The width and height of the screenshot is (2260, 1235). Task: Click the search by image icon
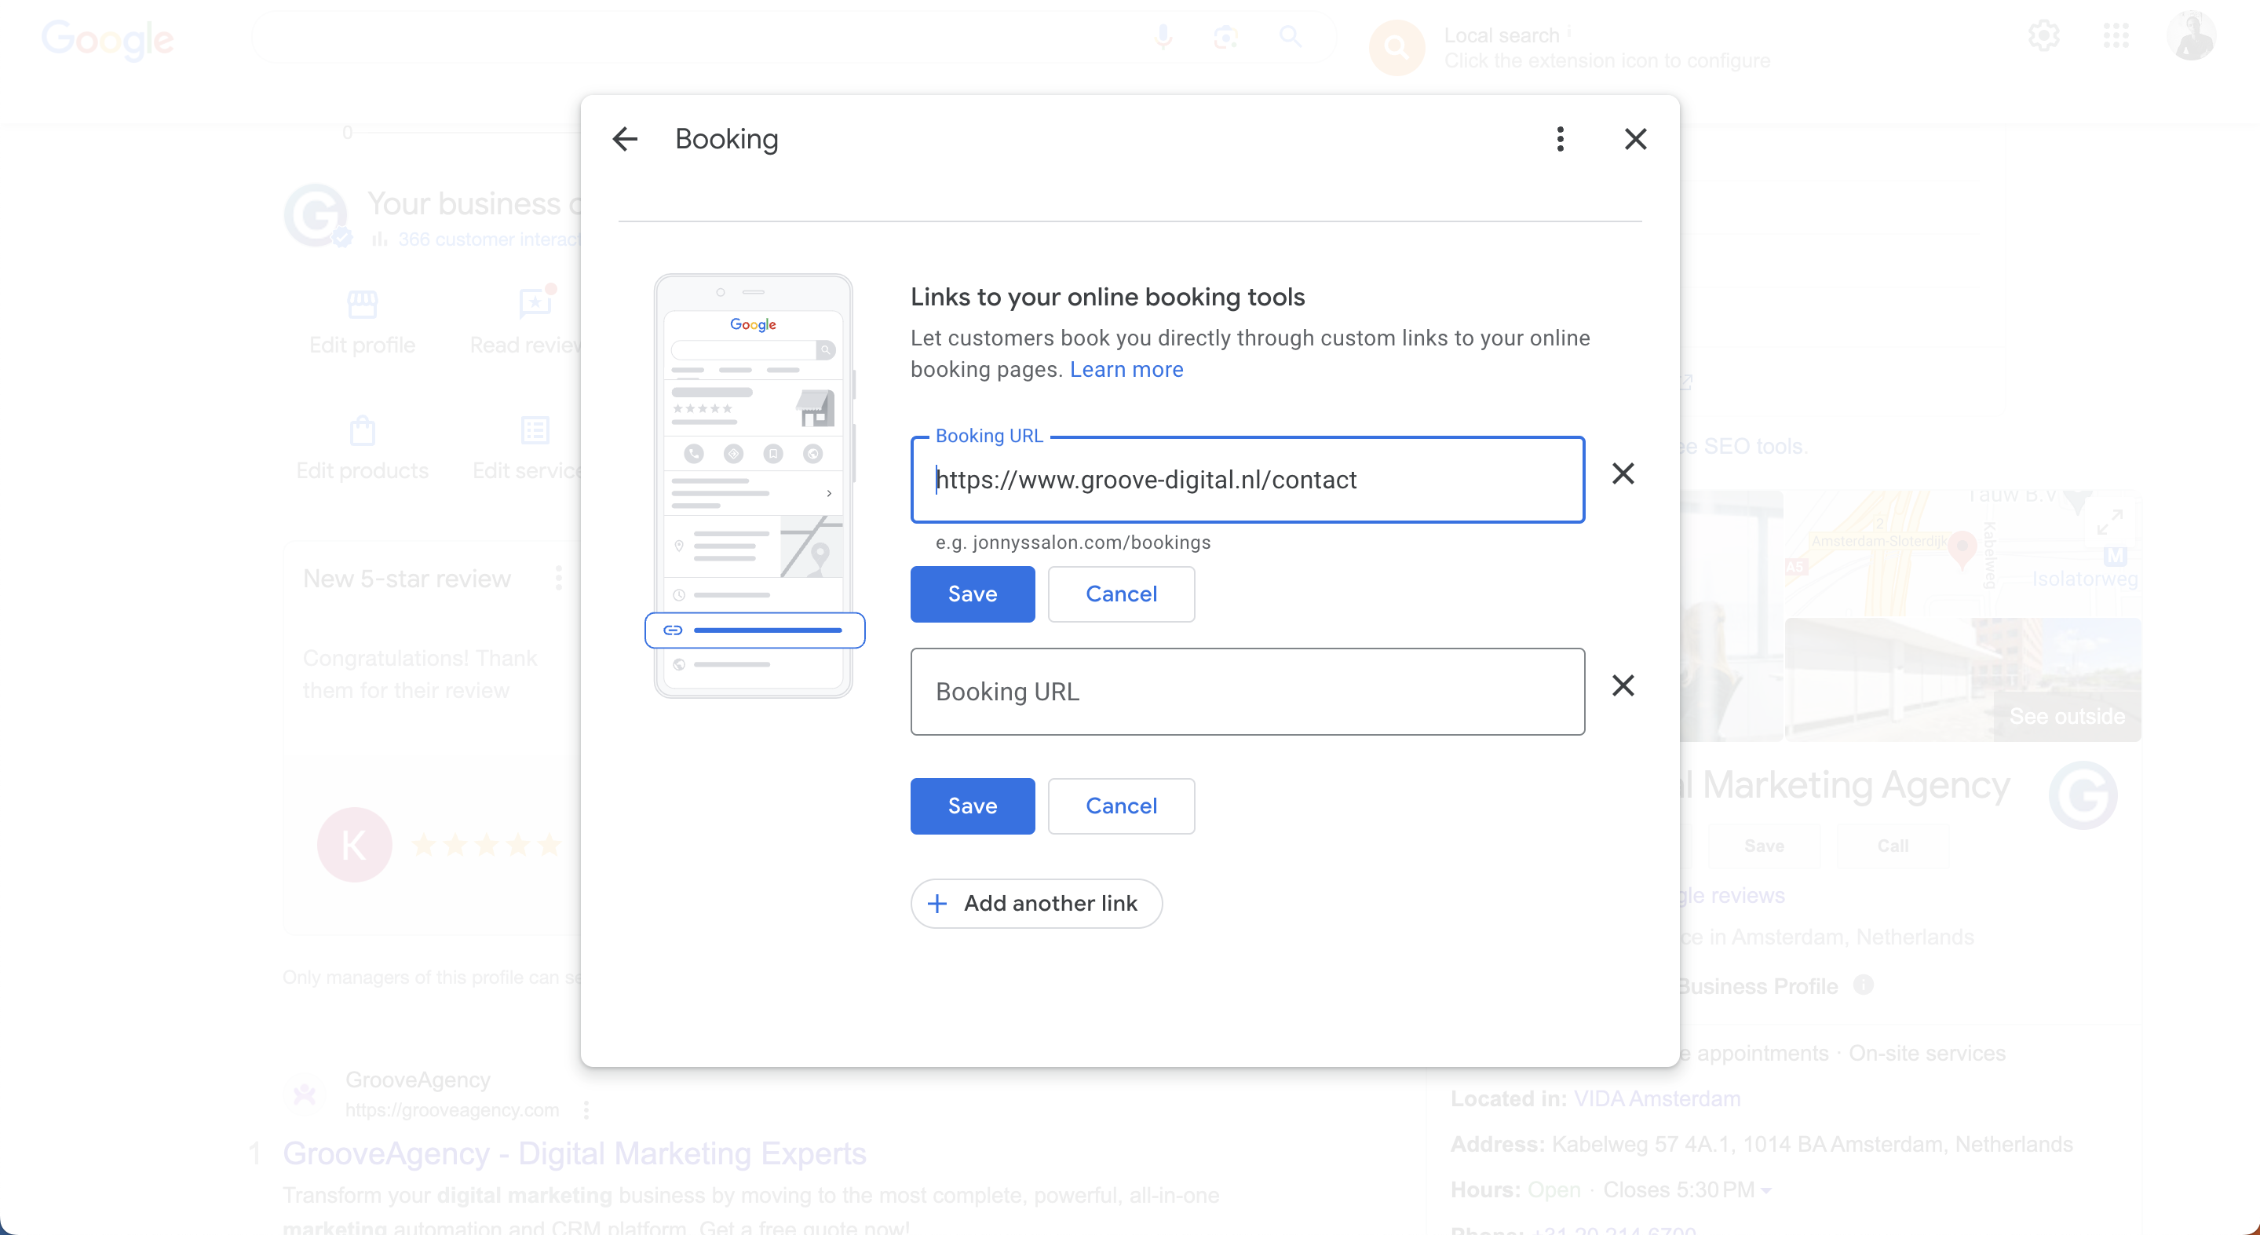click(x=1225, y=37)
